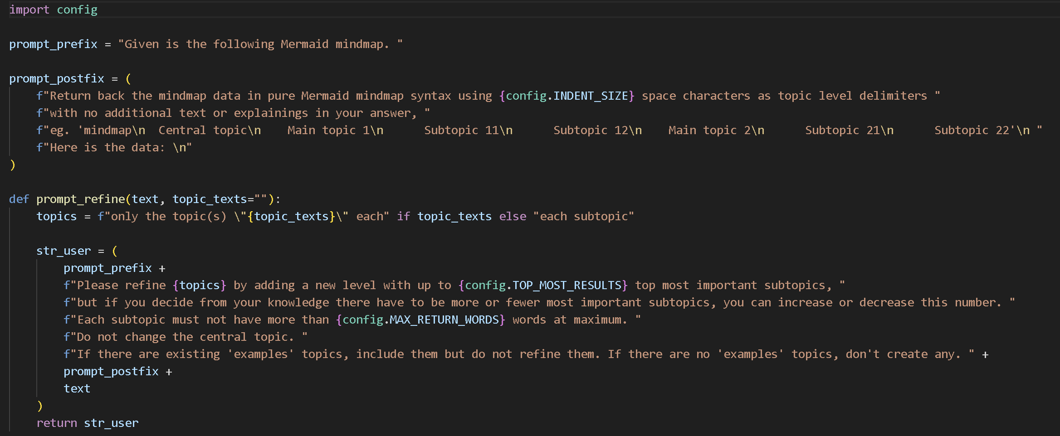
Task: Click the def keyword
Action: [x=19, y=199]
